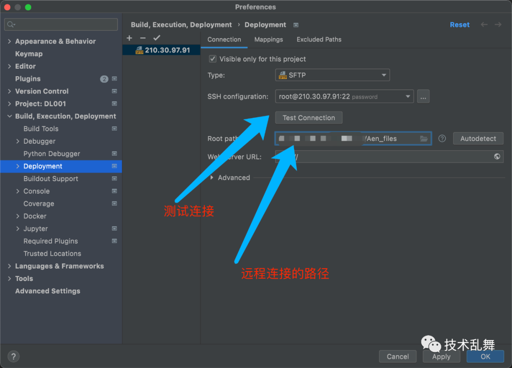Image resolution: width=512 pixels, height=368 pixels.
Task: Expand the Tools node
Action: [9, 279]
